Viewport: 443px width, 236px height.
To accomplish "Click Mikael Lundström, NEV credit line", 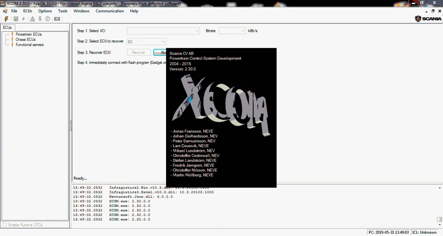I will point(193,150).
